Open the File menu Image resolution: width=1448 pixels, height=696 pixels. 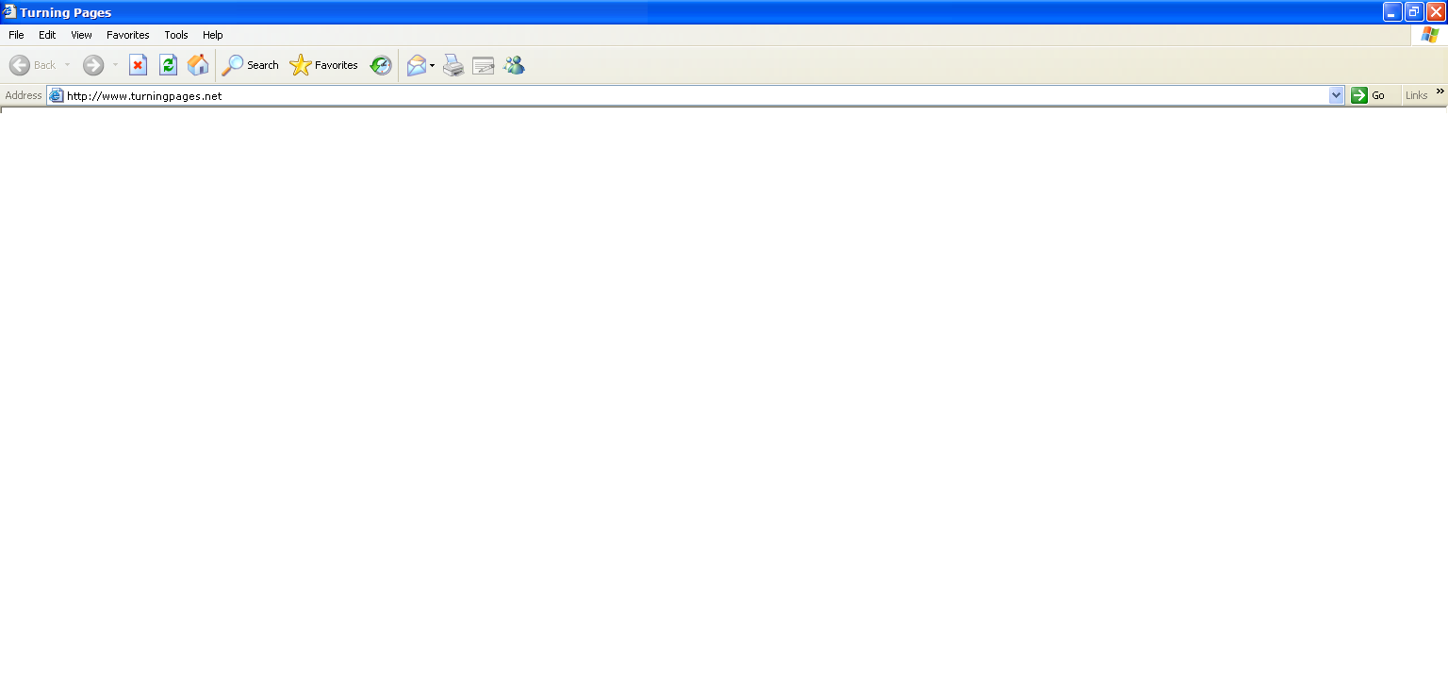[x=16, y=35]
